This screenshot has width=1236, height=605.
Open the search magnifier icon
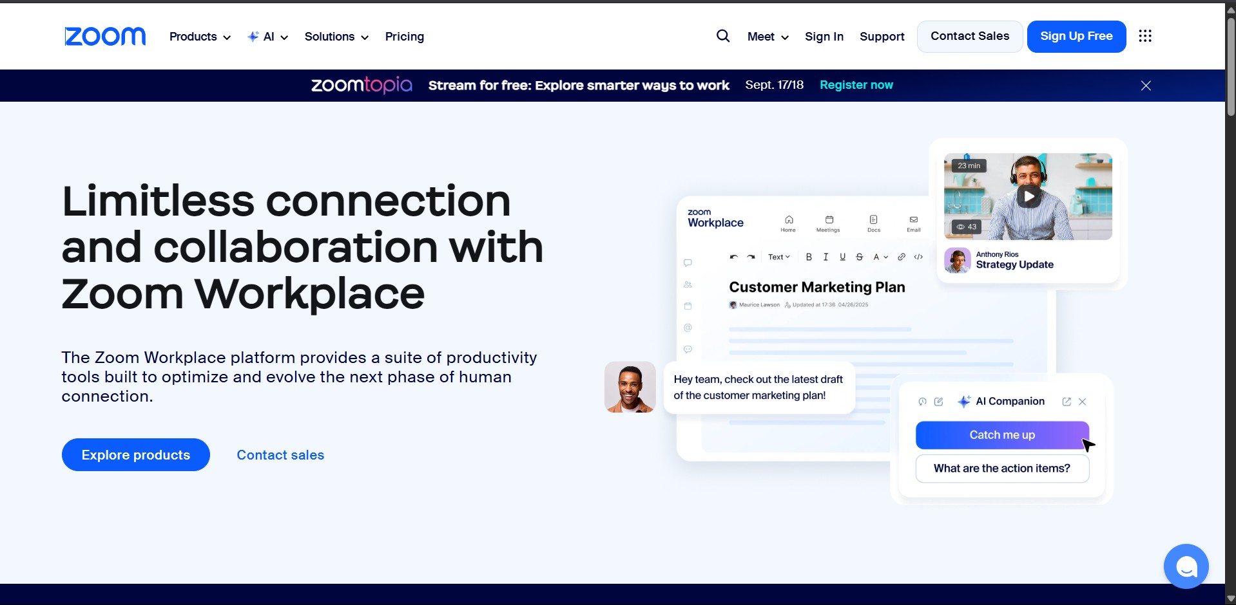pyautogui.click(x=723, y=36)
